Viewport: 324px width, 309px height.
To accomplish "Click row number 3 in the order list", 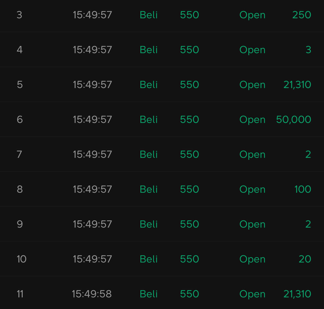I will (19, 15).
